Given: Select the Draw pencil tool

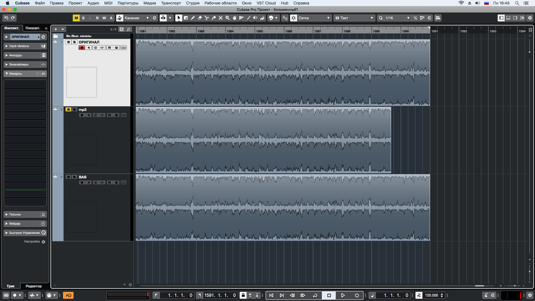Looking at the screenshot, I should tap(193, 18).
